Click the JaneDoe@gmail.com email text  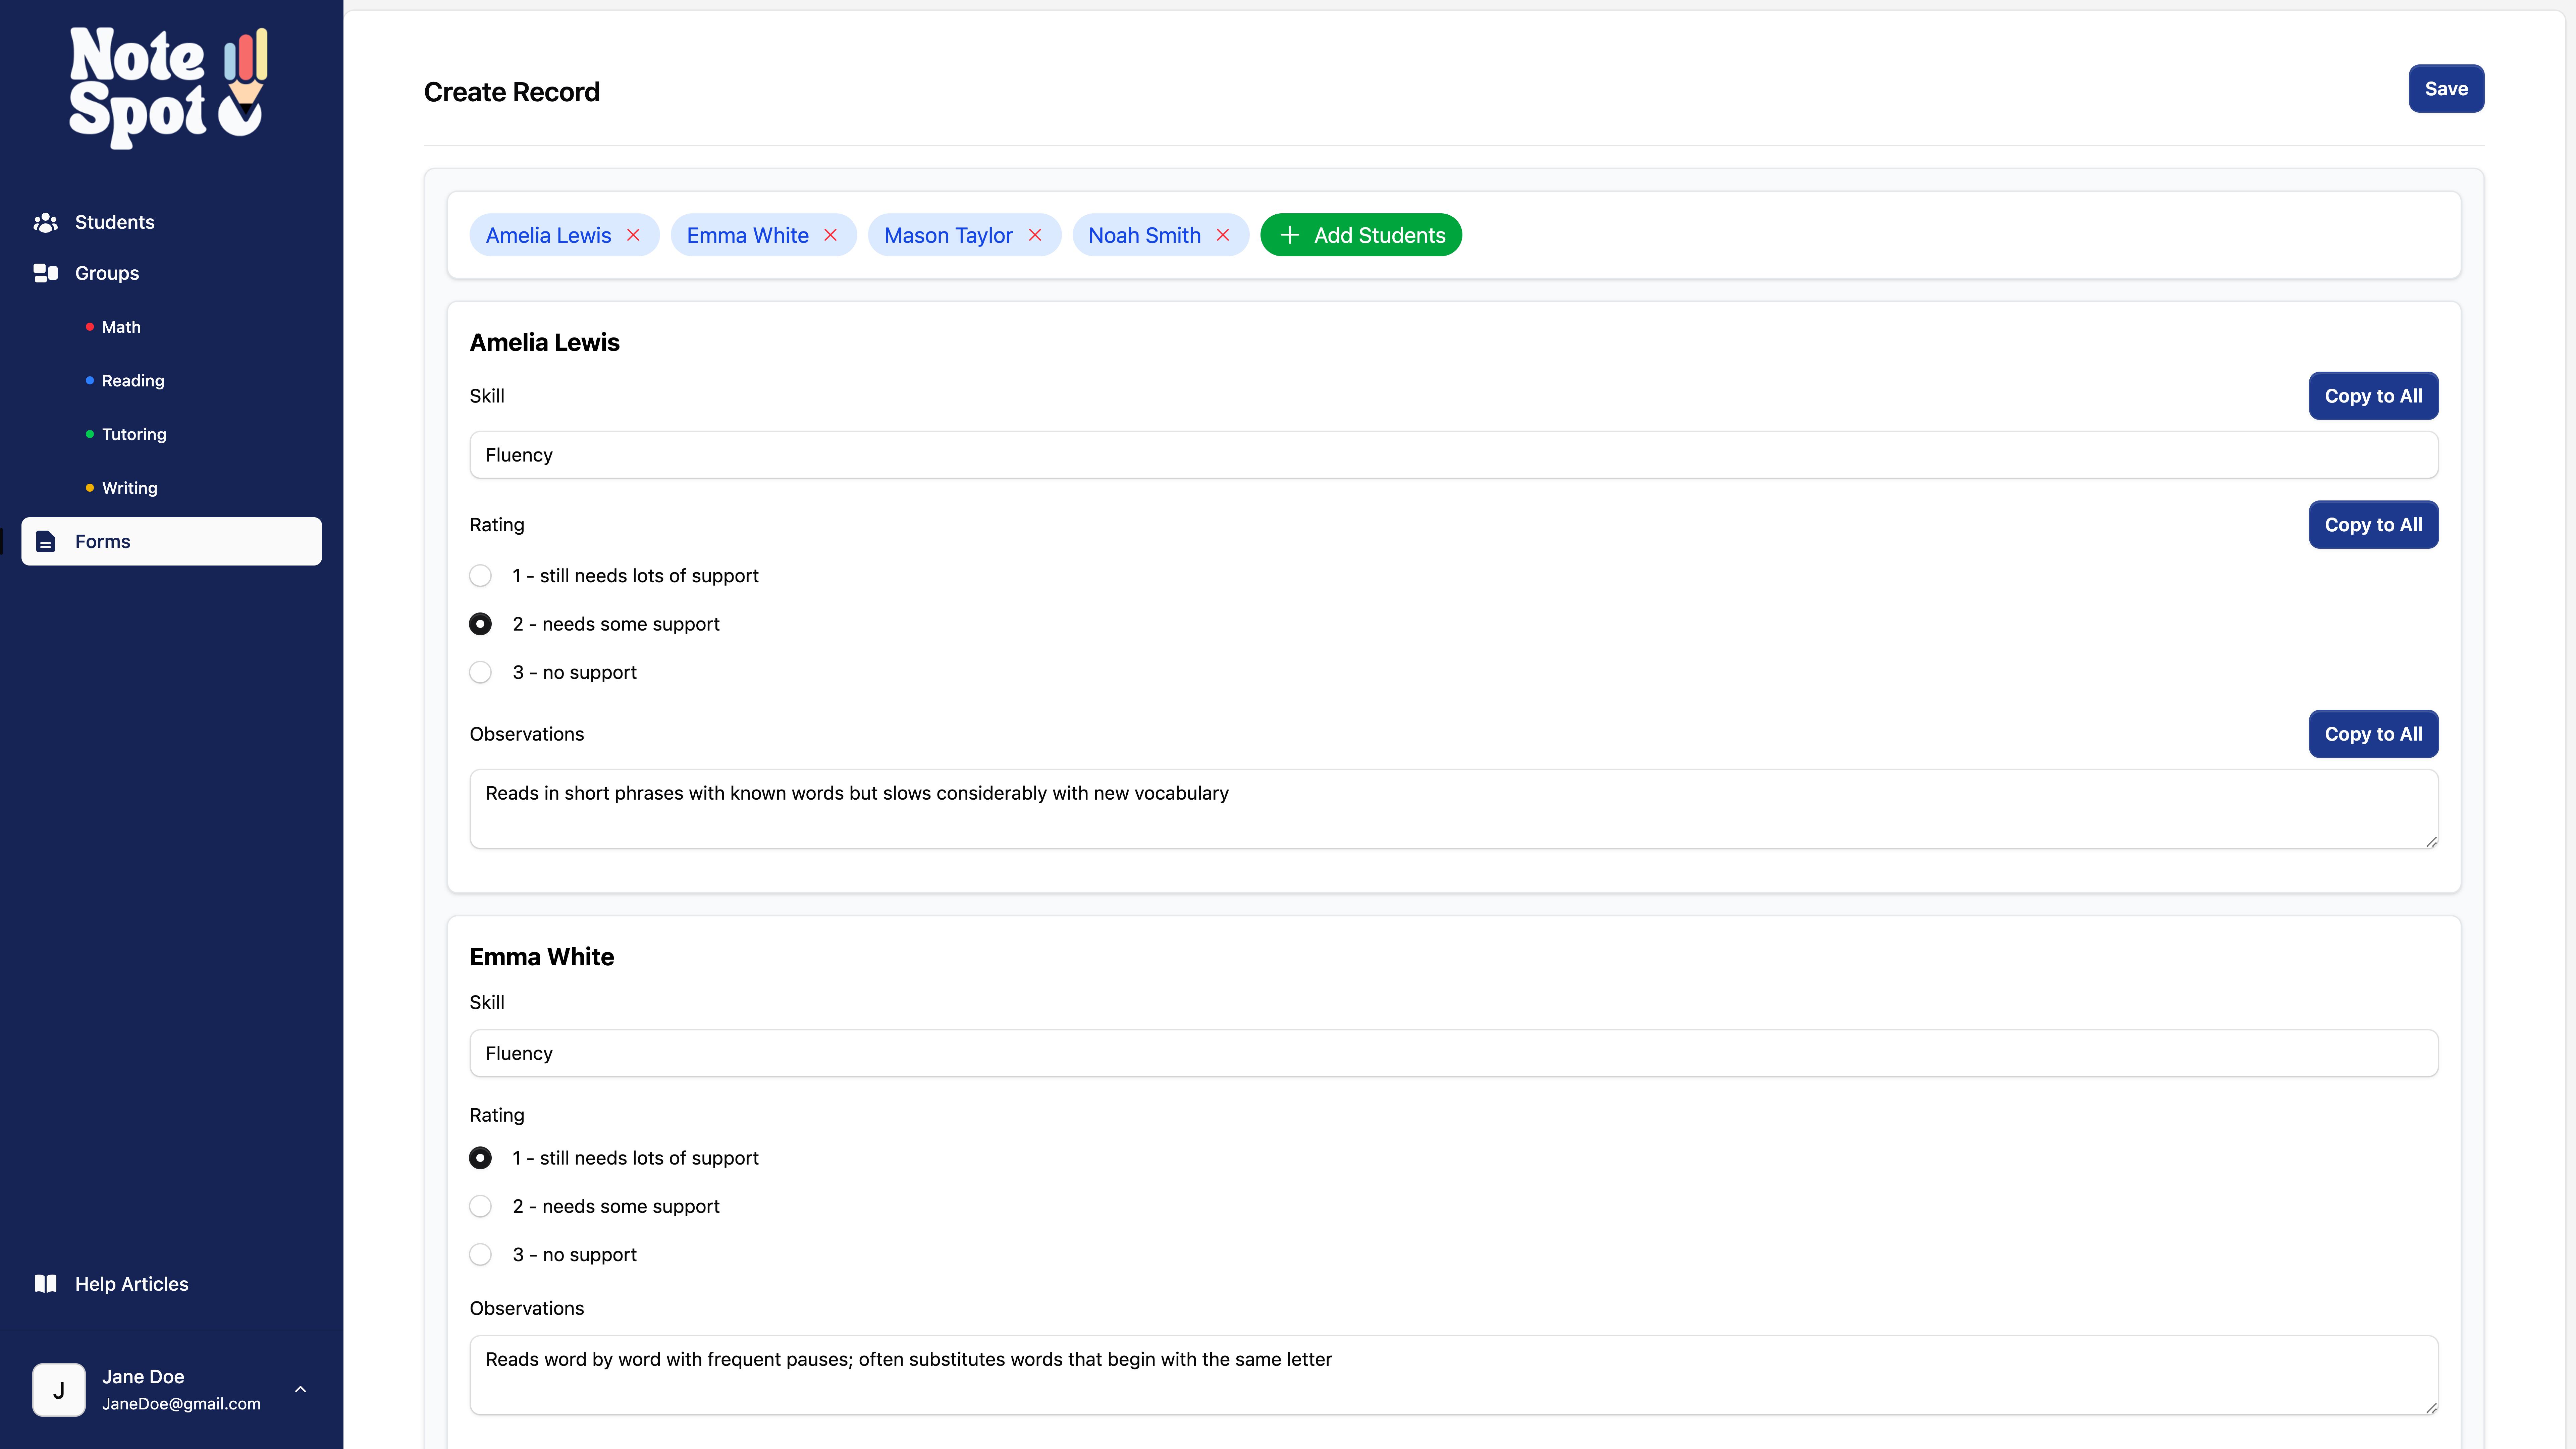181,1404
